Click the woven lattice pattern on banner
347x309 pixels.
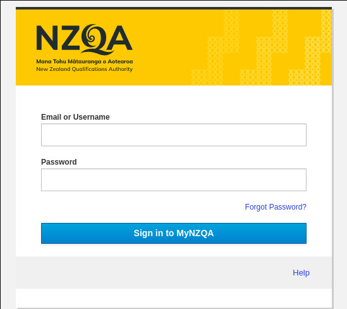pyautogui.click(x=261, y=47)
